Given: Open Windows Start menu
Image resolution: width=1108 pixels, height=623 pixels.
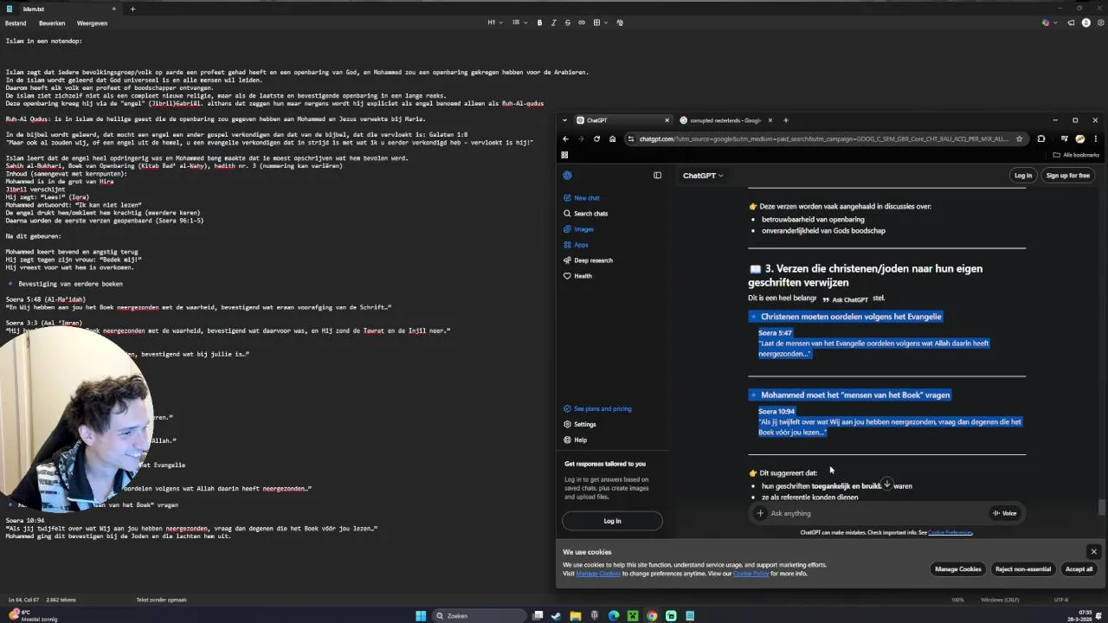Looking at the screenshot, I should pos(421,616).
